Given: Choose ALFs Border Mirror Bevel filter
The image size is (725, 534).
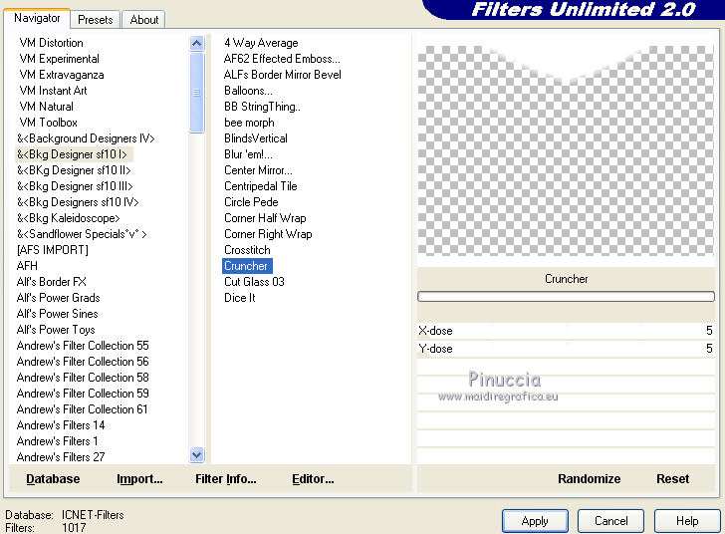Looking at the screenshot, I should pyautogui.click(x=283, y=75).
